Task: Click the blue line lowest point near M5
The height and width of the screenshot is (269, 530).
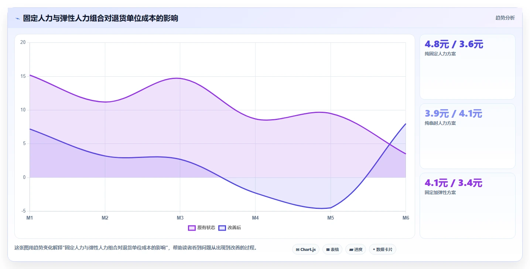Action: [321, 208]
